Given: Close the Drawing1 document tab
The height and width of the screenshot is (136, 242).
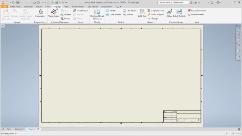Looking at the screenshot, I should [38, 129].
